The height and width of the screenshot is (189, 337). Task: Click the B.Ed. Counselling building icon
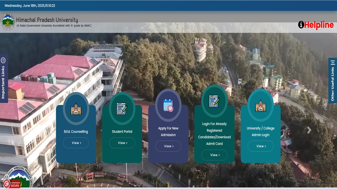click(76, 109)
